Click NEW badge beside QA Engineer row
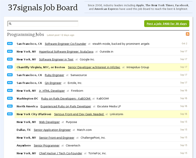The height and width of the screenshot is (158, 196). (x=10, y=83)
